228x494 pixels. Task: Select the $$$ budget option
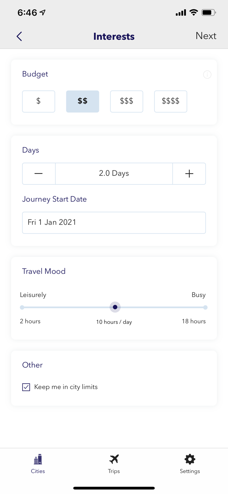(127, 101)
